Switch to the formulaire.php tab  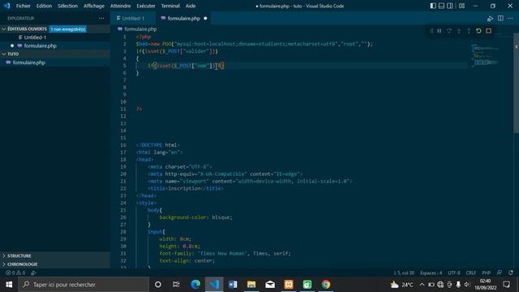click(183, 18)
